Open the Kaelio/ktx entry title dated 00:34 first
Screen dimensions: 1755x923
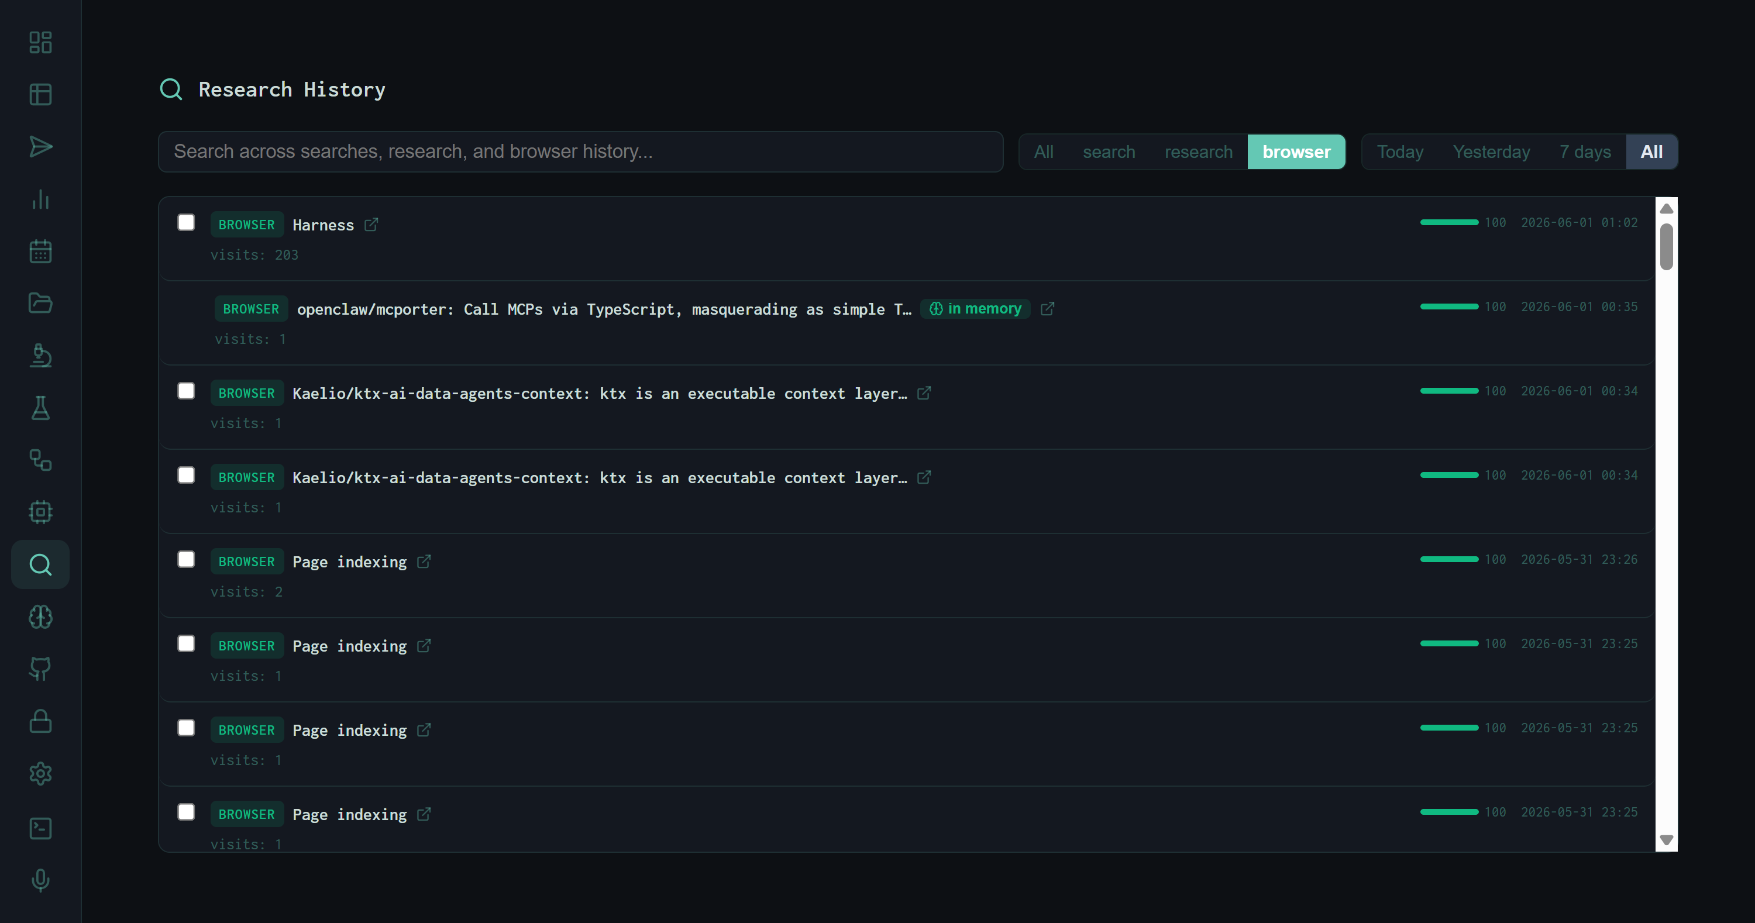[600, 394]
